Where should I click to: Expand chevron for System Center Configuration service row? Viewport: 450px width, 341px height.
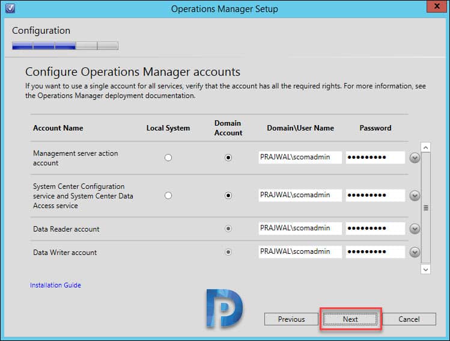415,195
